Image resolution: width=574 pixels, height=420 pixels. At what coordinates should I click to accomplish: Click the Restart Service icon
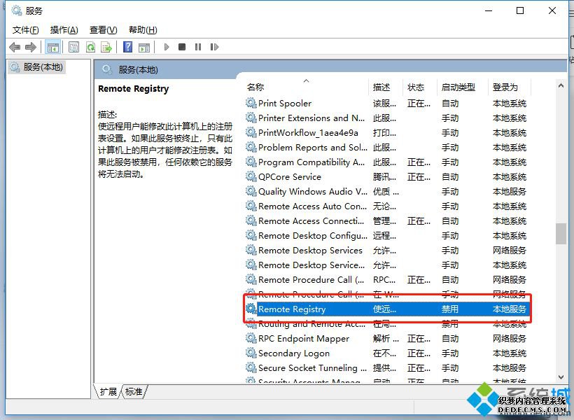(214, 47)
